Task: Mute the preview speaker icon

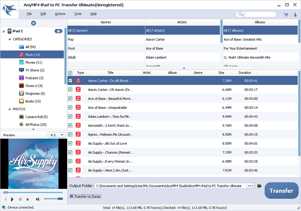Action: [x=38, y=199]
